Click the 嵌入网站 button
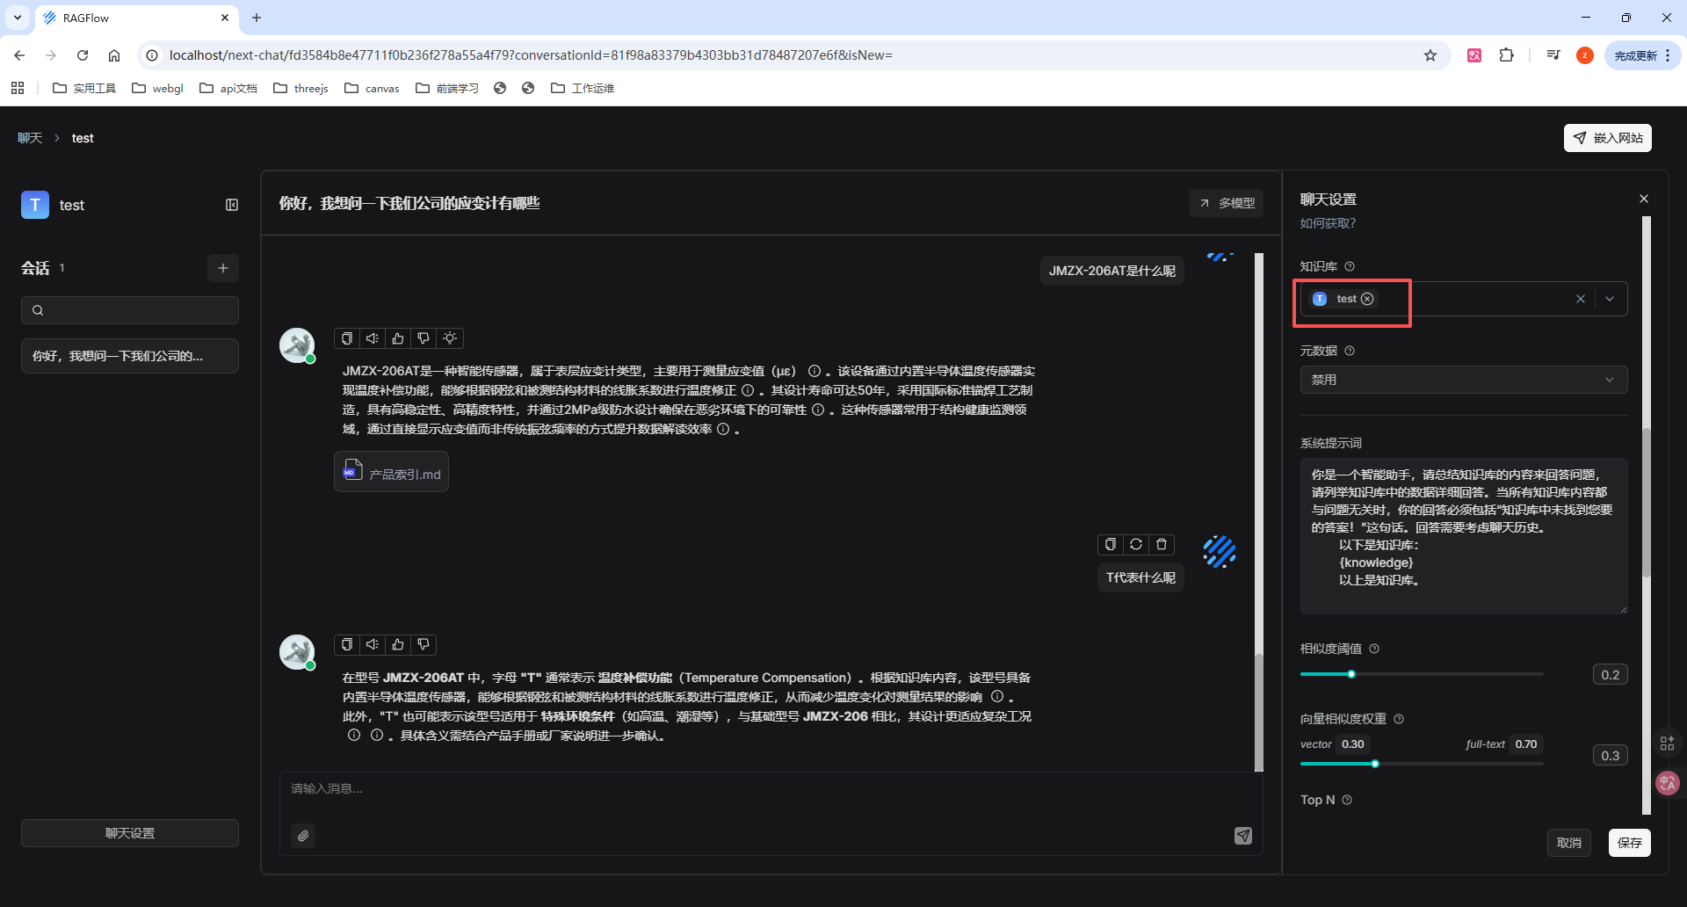The width and height of the screenshot is (1687, 907). point(1607,138)
